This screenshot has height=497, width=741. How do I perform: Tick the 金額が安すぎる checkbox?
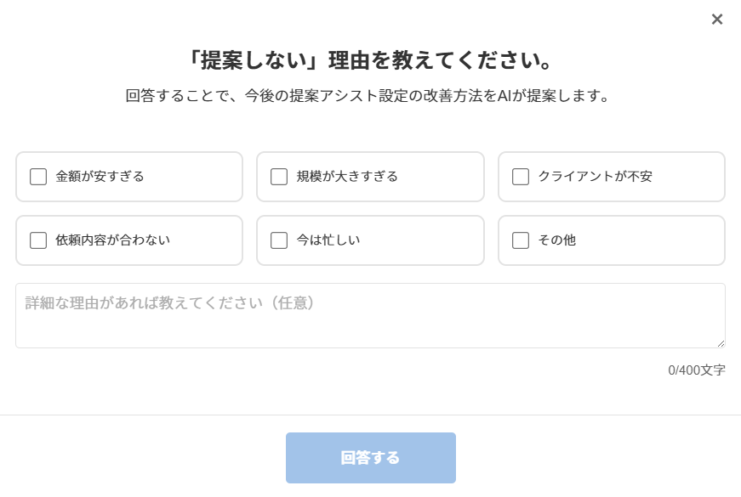[x=38, y=177]
